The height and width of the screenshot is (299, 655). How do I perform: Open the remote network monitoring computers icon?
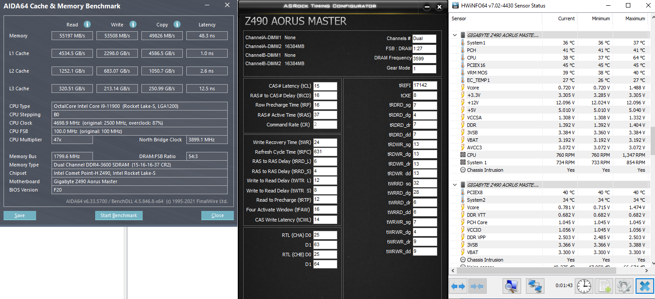click(535, 286)
